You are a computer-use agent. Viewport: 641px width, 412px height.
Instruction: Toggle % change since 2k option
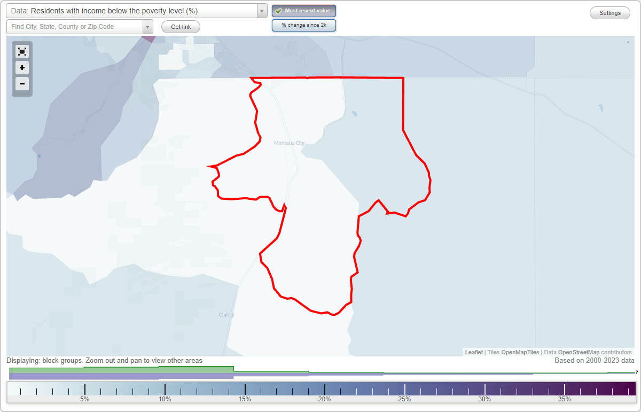(304, 25)
